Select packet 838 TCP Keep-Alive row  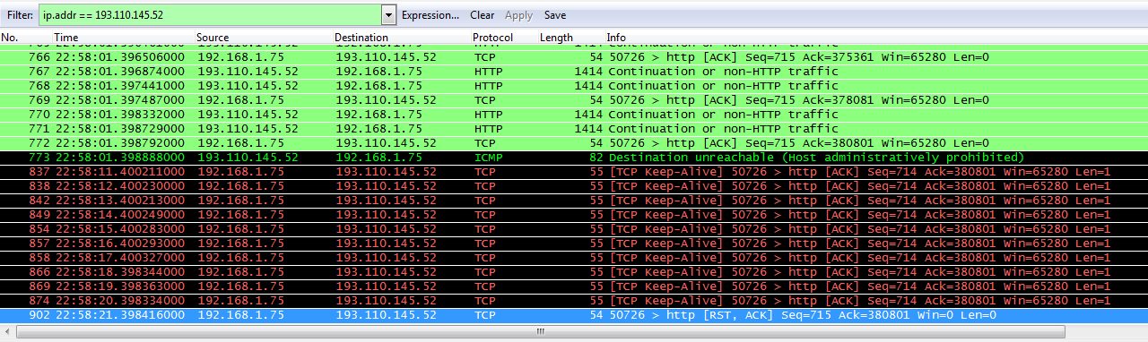click(x=574, y=186)
